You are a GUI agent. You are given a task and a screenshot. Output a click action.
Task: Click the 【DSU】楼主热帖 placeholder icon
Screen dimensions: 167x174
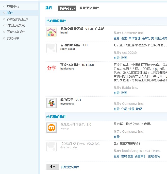click(52, 147)
